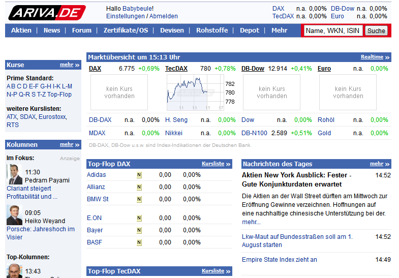Open the Gold commodity link
This screenshot has width=399, height=278.
[x=324, y=133]
